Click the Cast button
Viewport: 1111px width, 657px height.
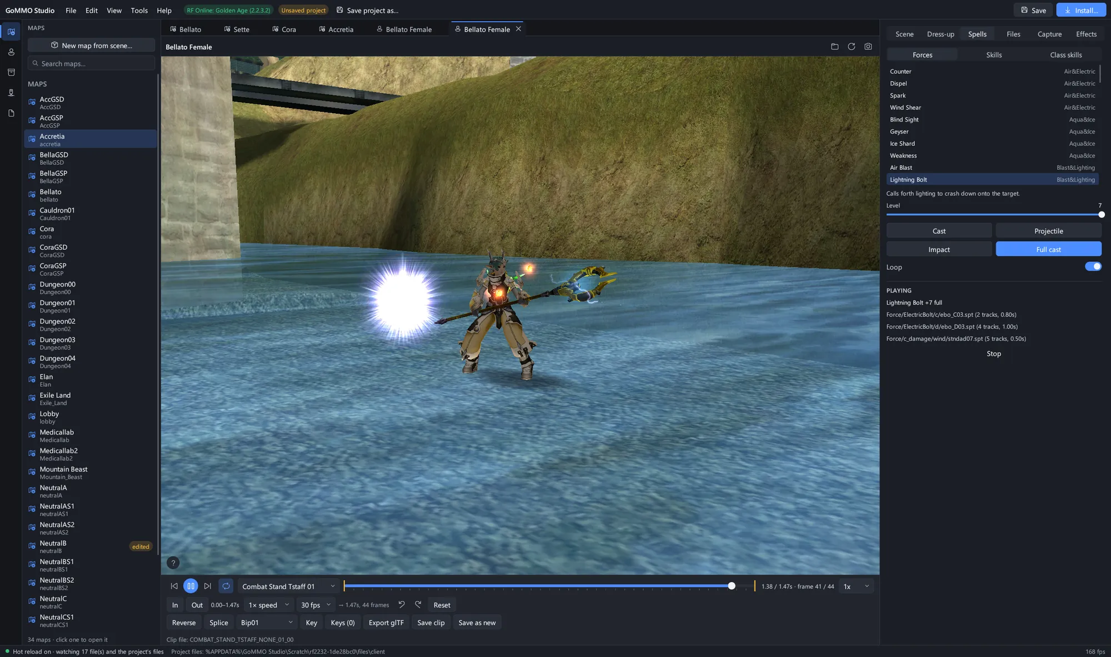(939, 231)
